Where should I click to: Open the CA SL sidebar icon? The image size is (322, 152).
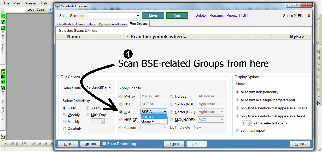point(3,137)
